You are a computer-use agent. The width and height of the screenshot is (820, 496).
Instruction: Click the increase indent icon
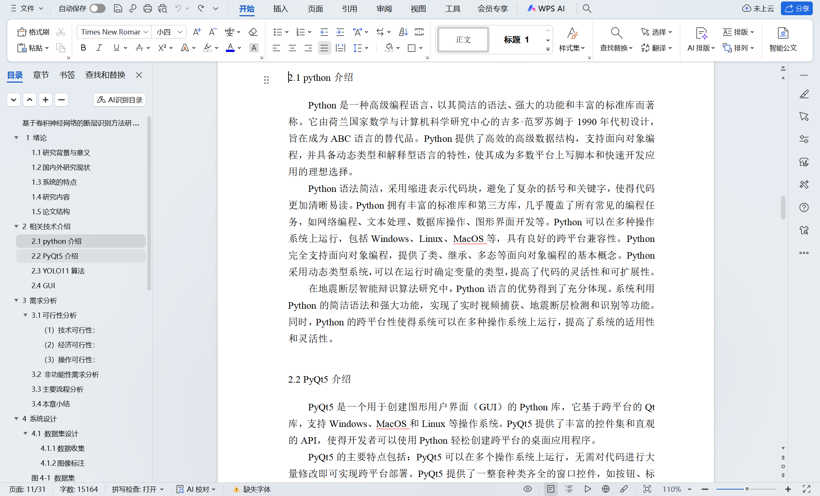(x=340, y=32)
